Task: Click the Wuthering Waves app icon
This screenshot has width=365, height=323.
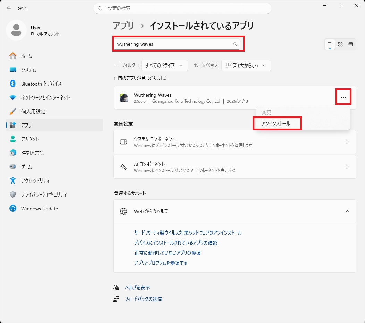Action: pyautogui.click(x=124, y=98)
